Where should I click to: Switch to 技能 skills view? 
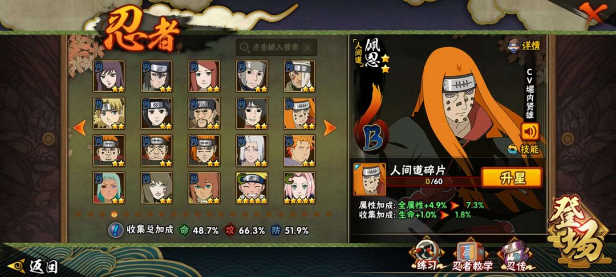pos(523,149)
